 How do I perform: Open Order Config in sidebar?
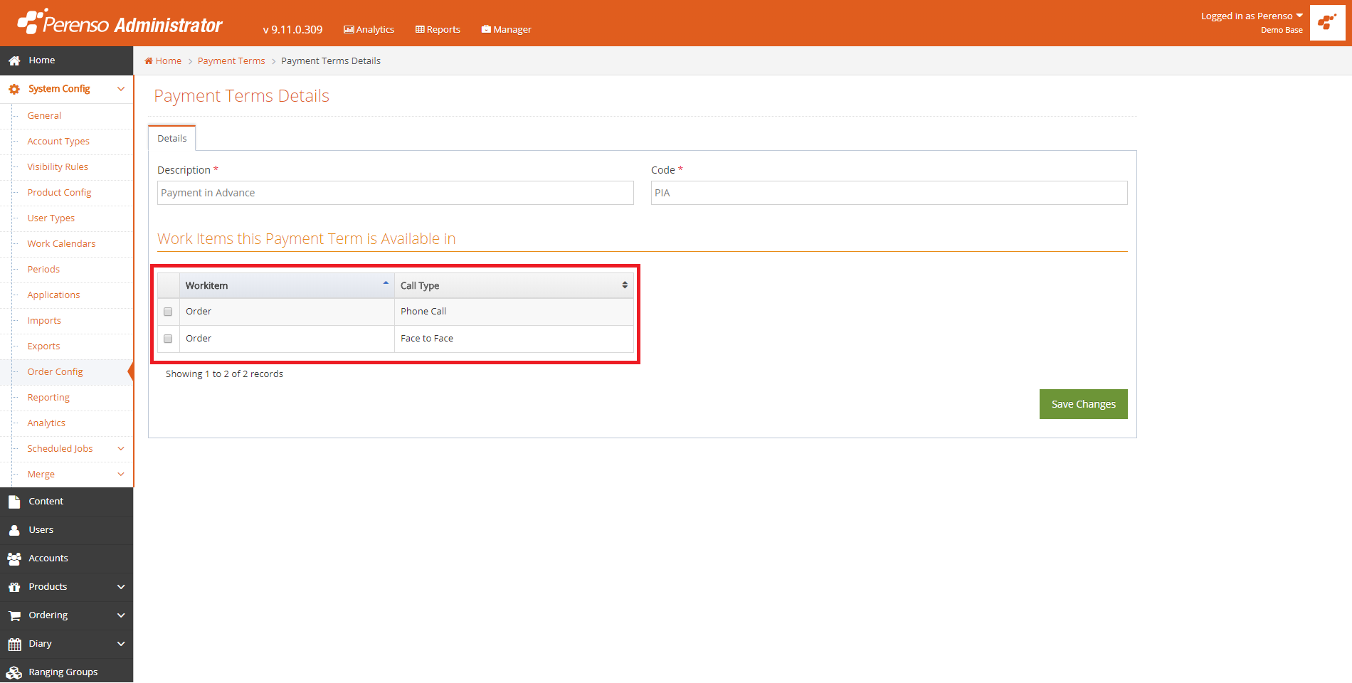pyautogui.click(x=55, y=371)
